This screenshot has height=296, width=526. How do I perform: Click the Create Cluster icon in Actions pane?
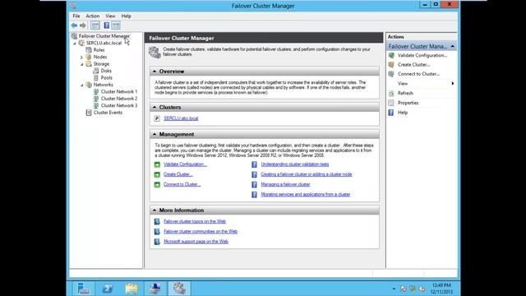[x=391, y=64]
